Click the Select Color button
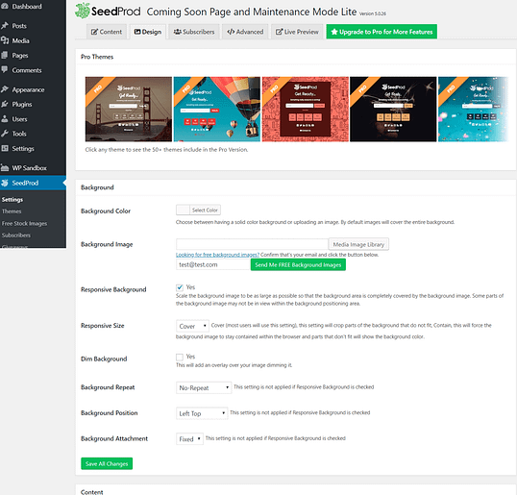Screen dimensions: 517x495 (x=205, y=210)
